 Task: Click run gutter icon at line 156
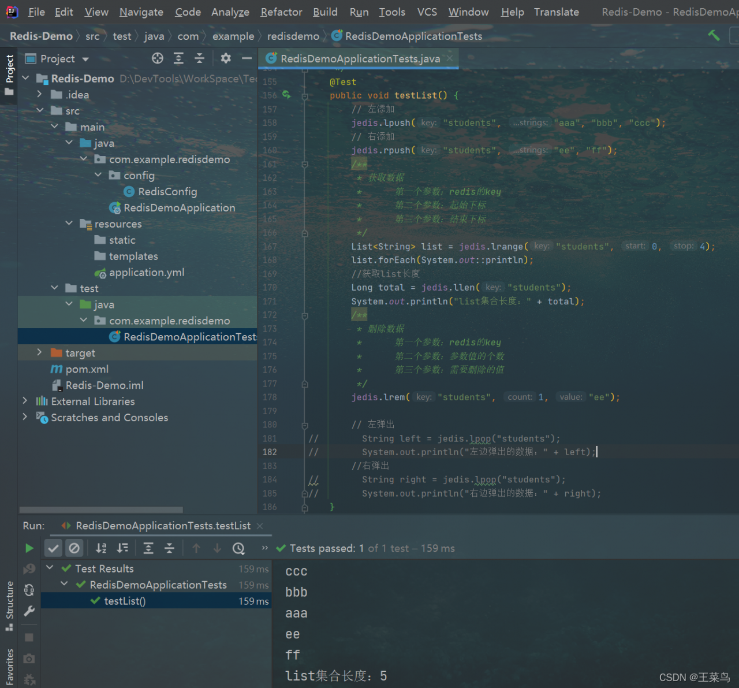pyautogui.click(x=286, y=95)
